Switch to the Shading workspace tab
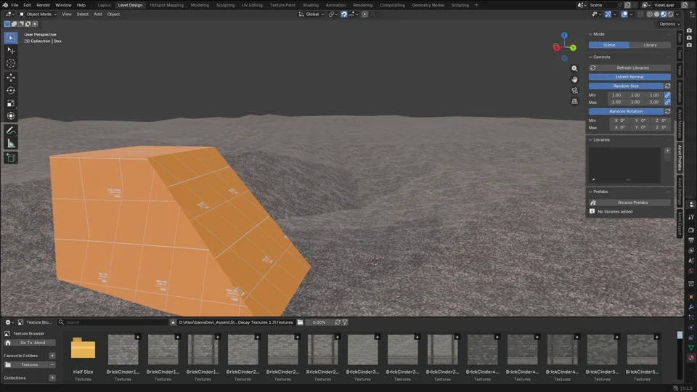Viewport: 697px width, 392px height. point(310,5)
